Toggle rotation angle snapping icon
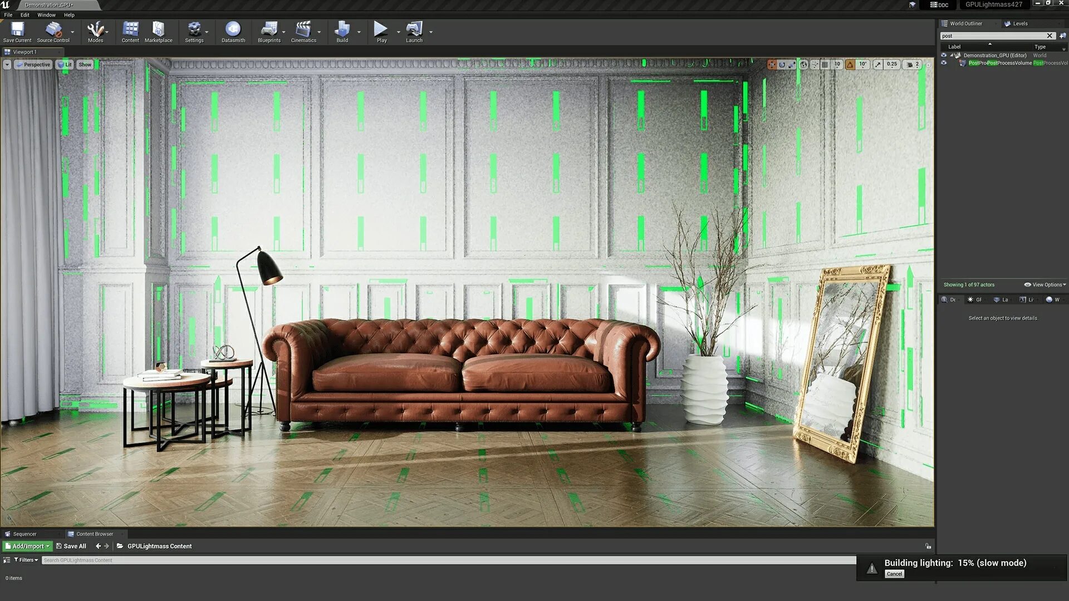This screenshot has width=1069, height=601. click(x=850, y=65)
